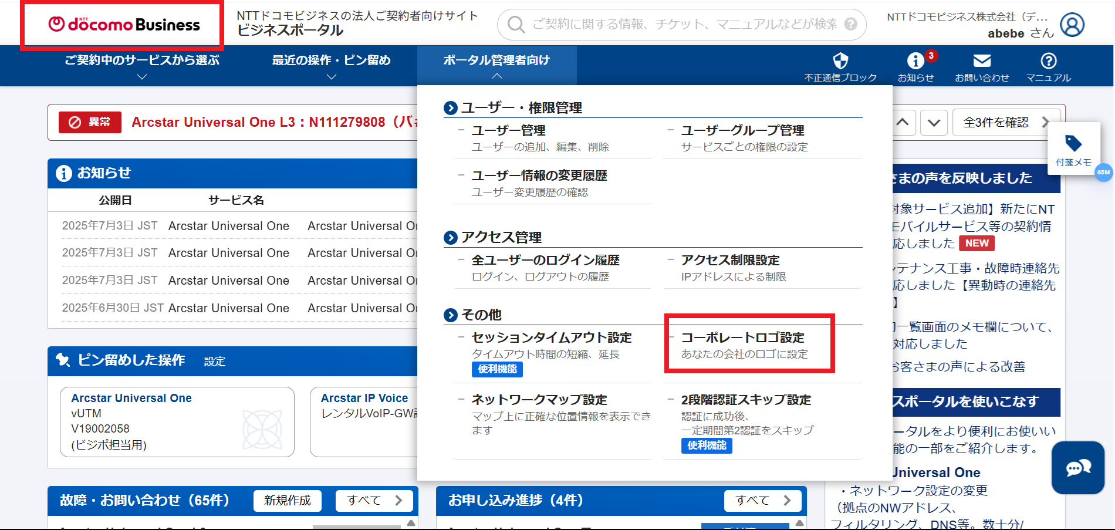Screen dimensions: 1115x530
Task: Click the ピン留めした操作 pin icon
Action: pos(63,360)
